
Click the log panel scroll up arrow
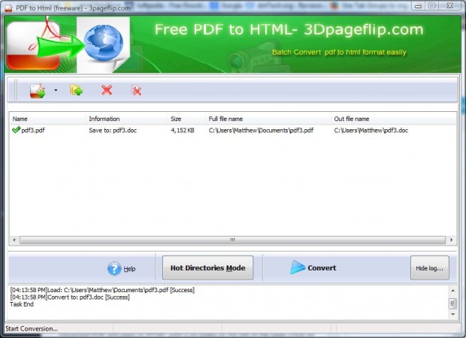pos(452,290)
